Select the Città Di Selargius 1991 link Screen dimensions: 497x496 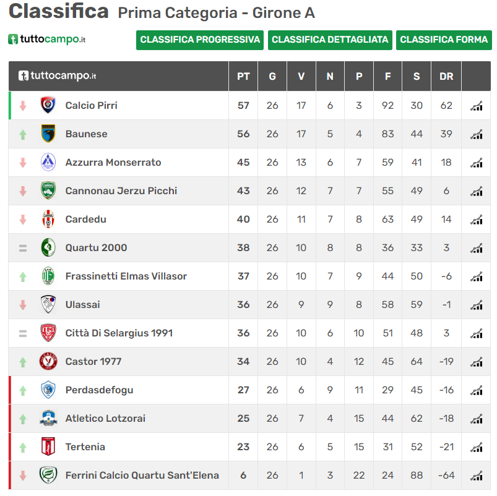[x=119, y=333]
